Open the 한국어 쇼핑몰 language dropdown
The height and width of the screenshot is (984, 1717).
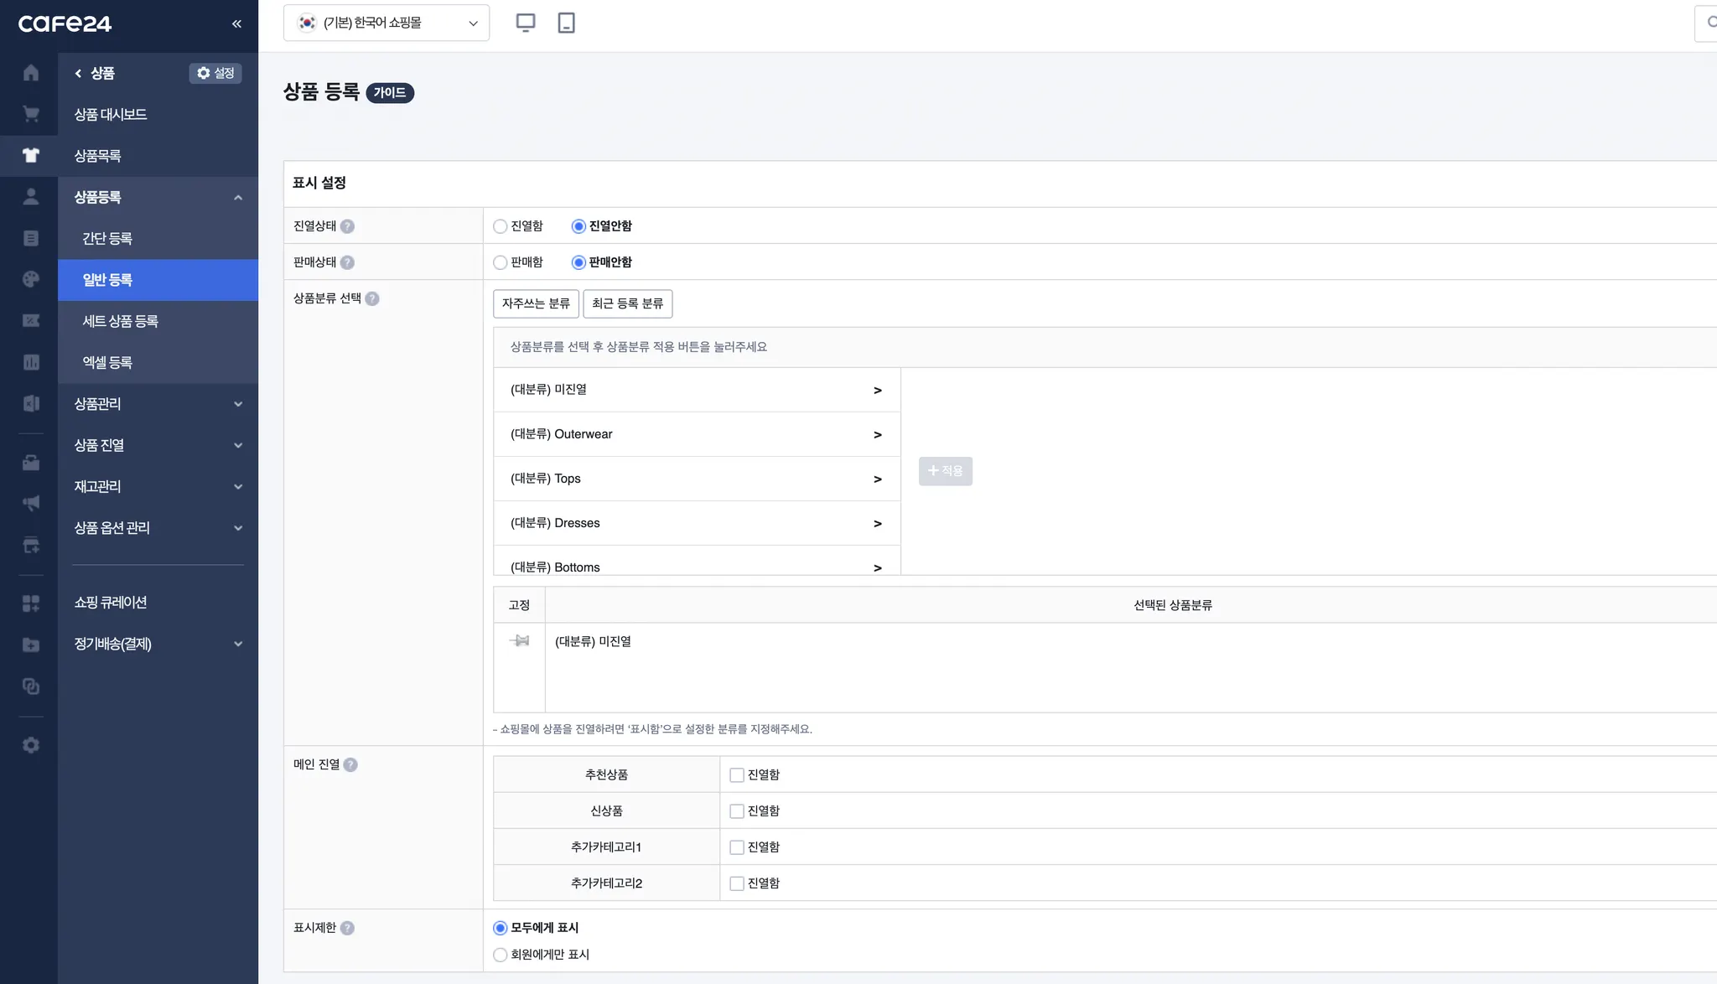[x=386, y=23]
